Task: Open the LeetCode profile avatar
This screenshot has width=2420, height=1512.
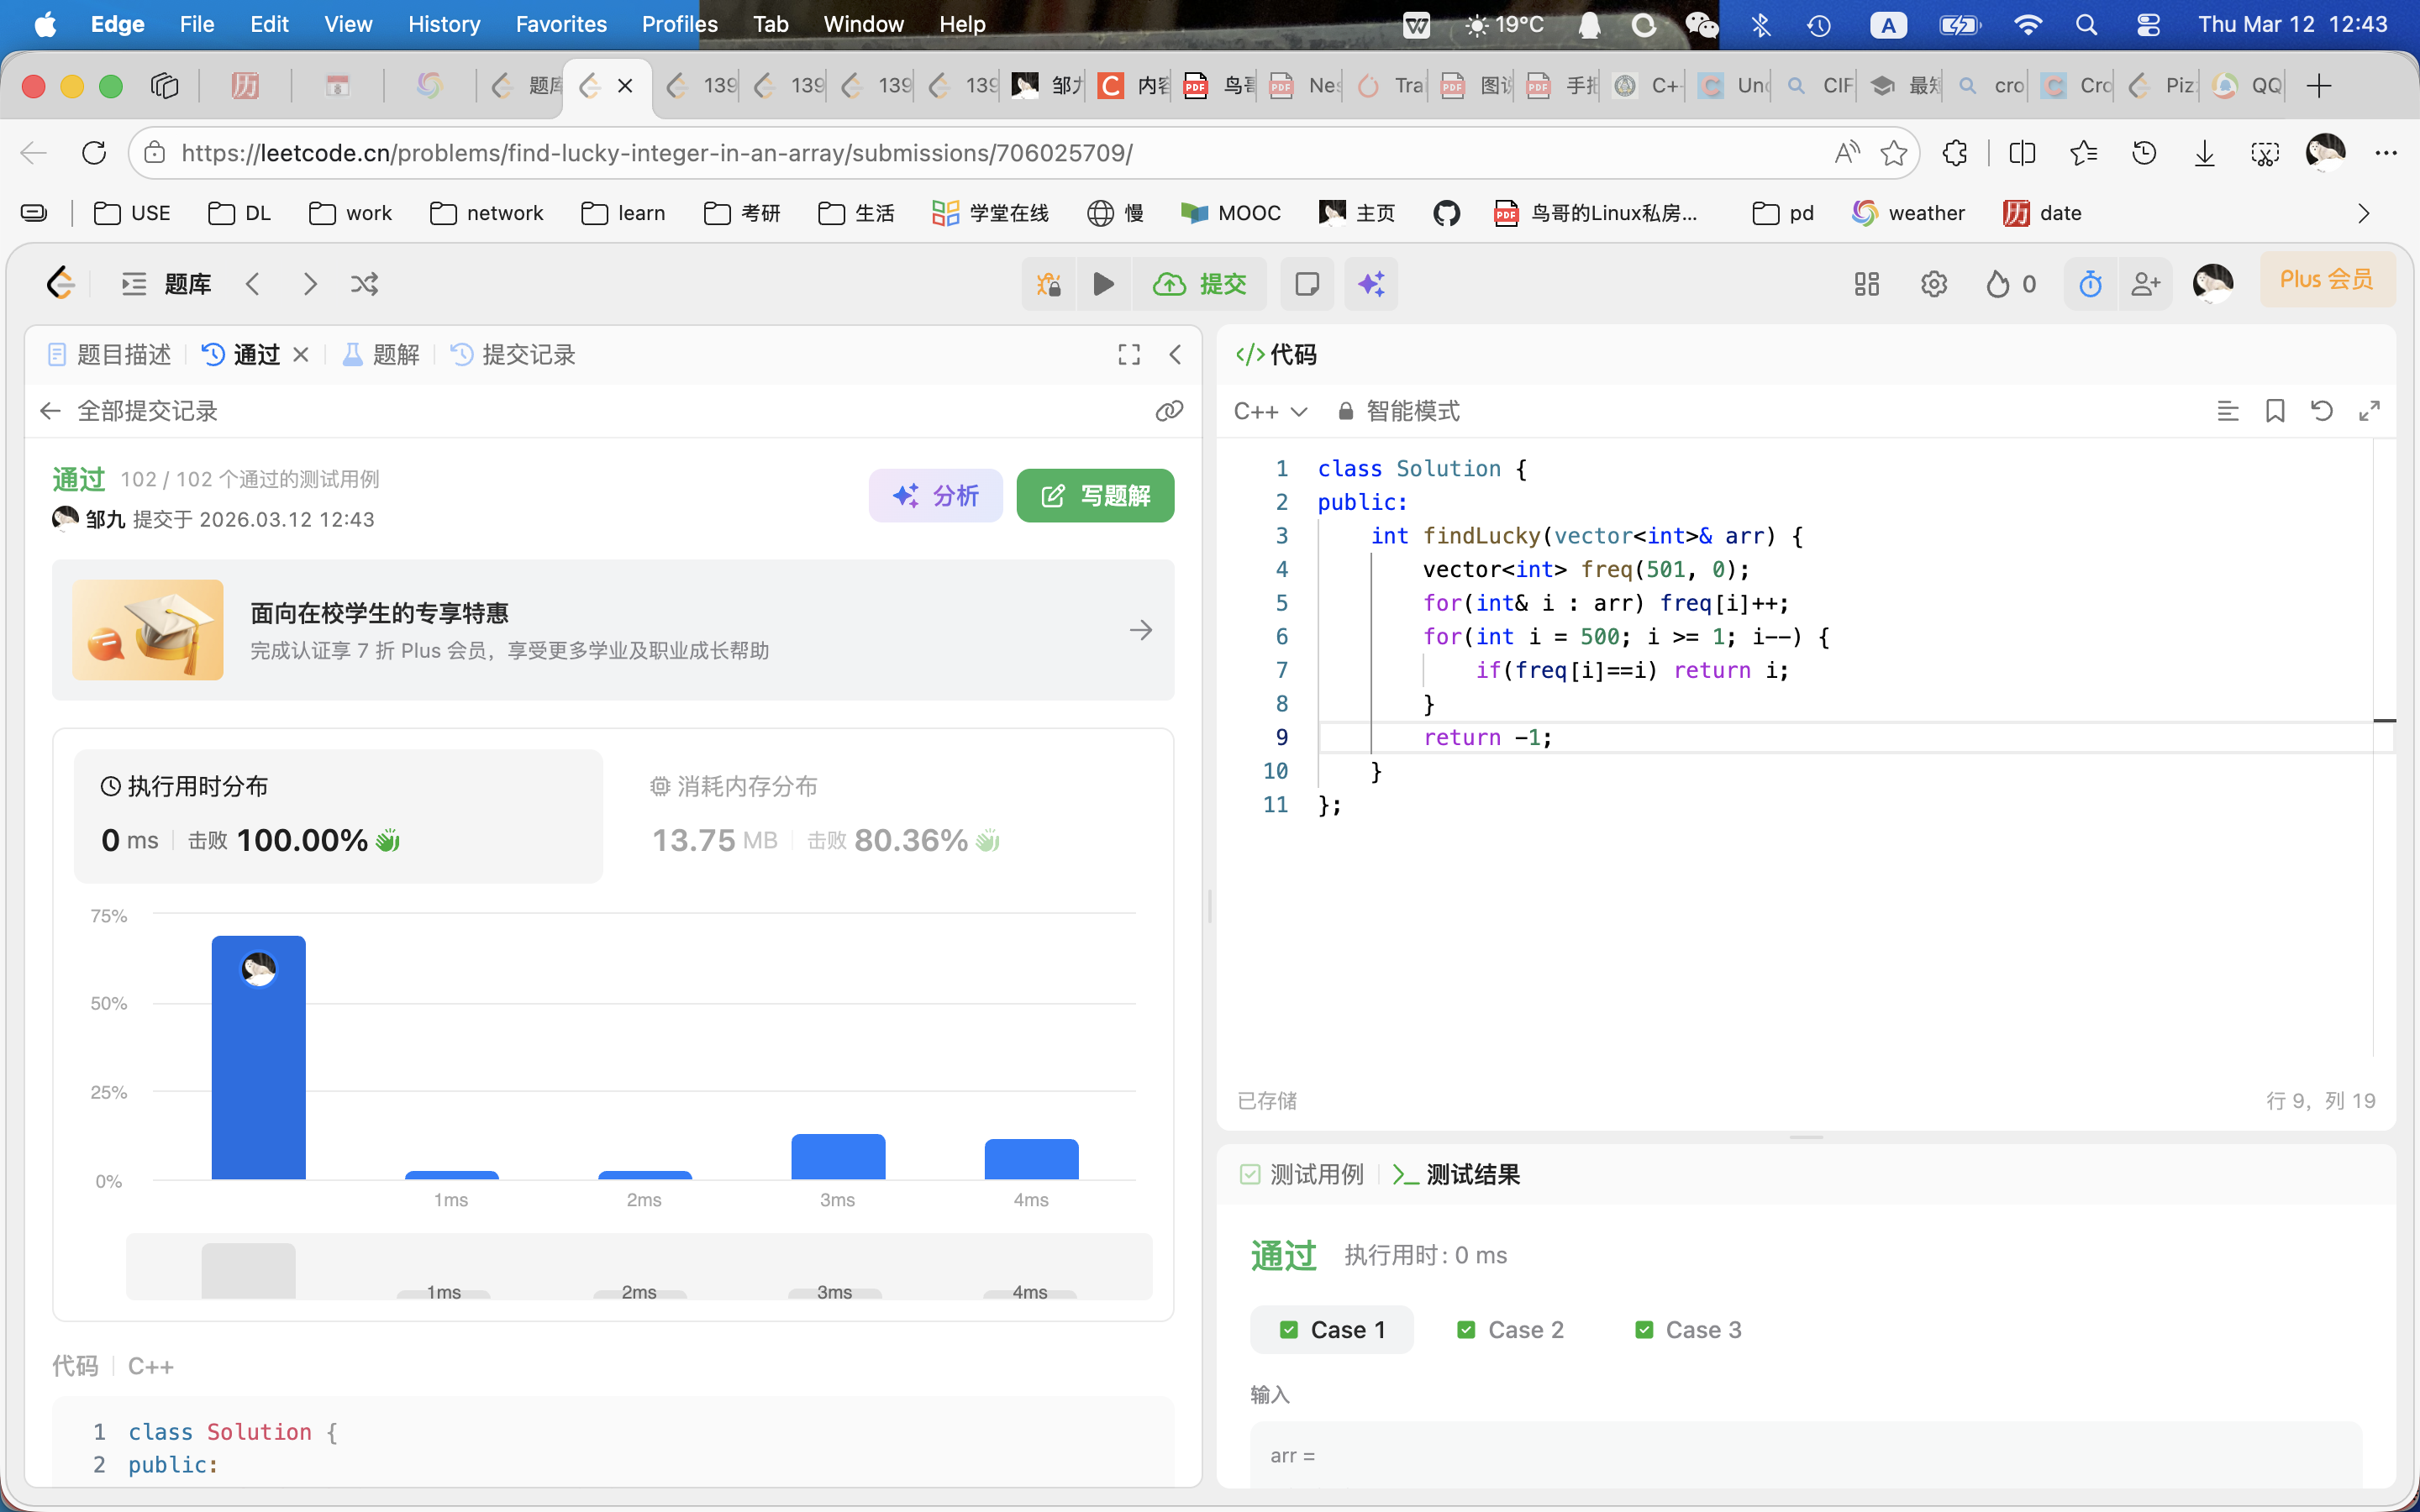Action: click(2213, 284)
